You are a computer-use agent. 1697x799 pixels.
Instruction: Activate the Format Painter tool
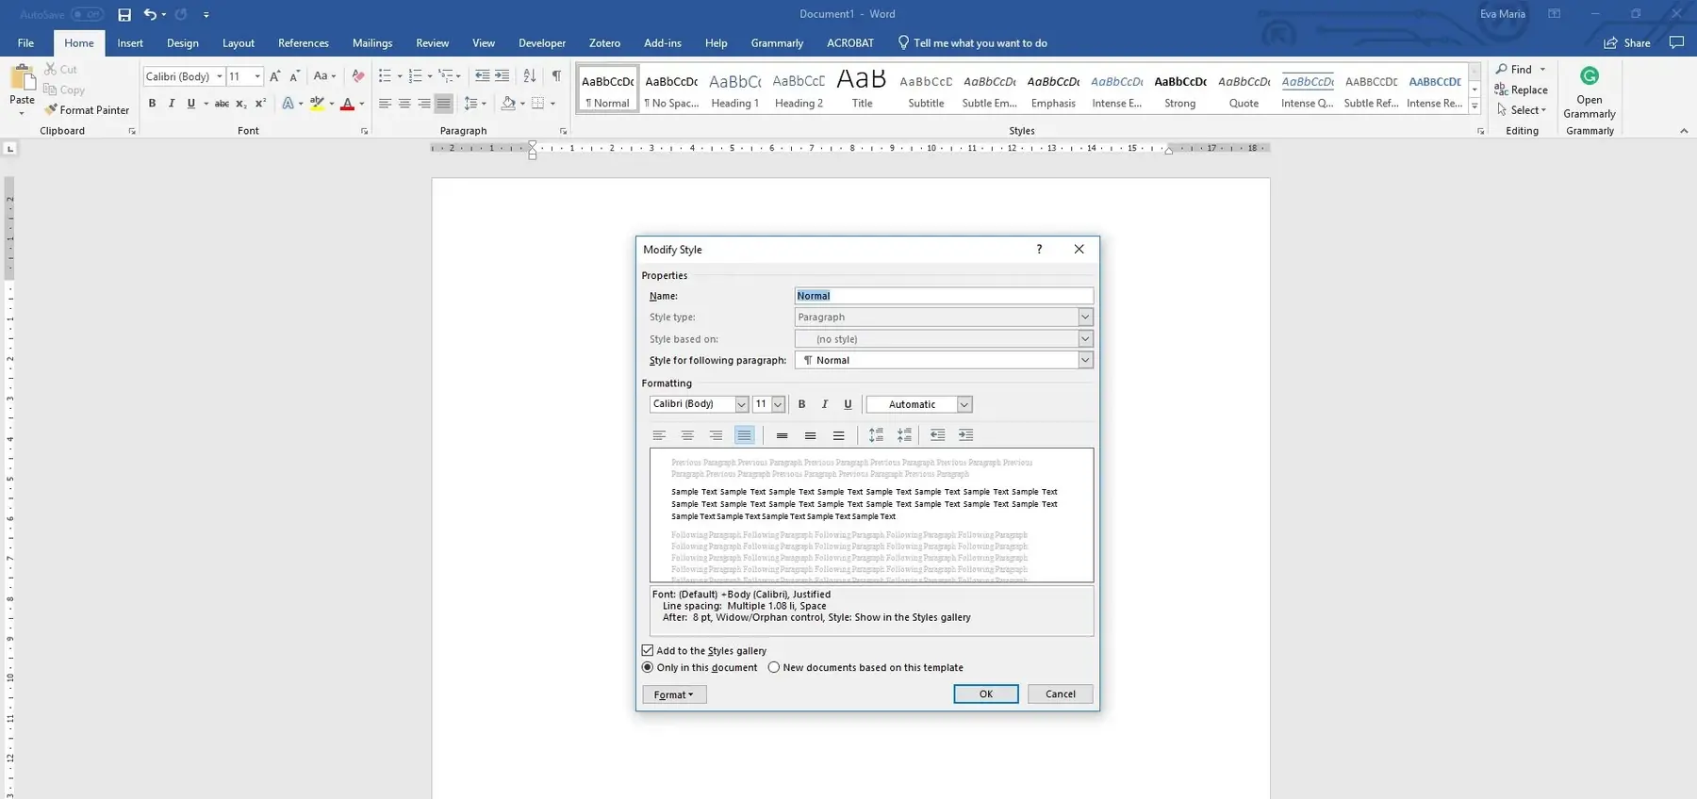point(87,110)
